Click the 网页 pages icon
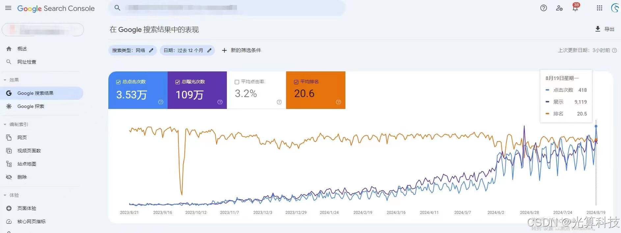 (9, 138)
